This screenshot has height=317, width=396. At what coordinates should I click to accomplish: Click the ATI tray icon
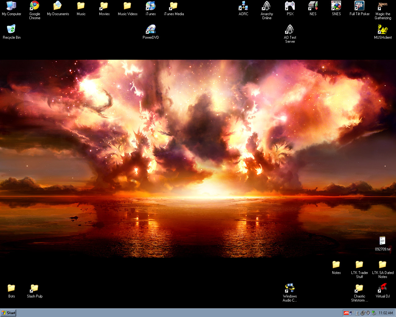tap(346, 313)
